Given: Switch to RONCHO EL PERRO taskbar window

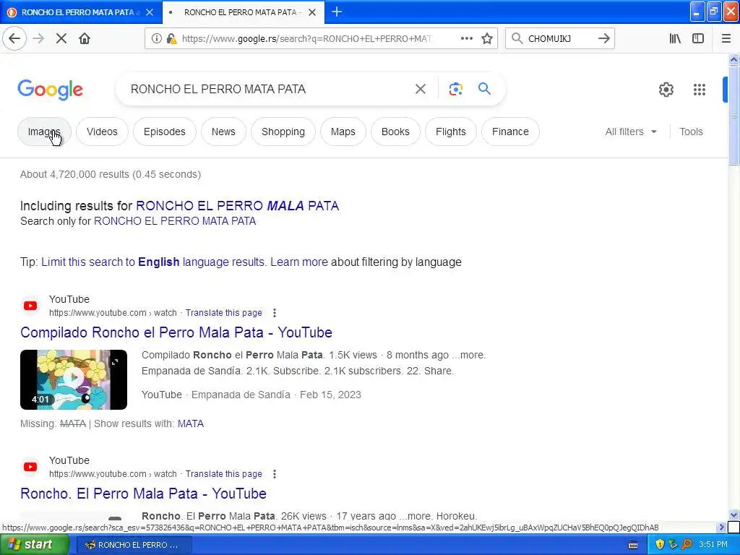Looking at the screenshot, I should (134, 545).
